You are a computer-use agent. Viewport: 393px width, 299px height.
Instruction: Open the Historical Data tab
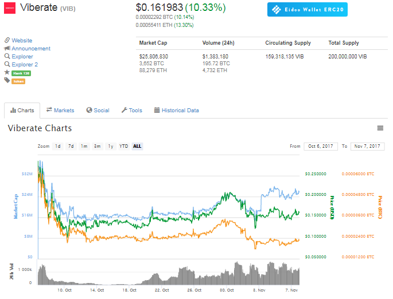pyautogui.click(x=177, y=111)
